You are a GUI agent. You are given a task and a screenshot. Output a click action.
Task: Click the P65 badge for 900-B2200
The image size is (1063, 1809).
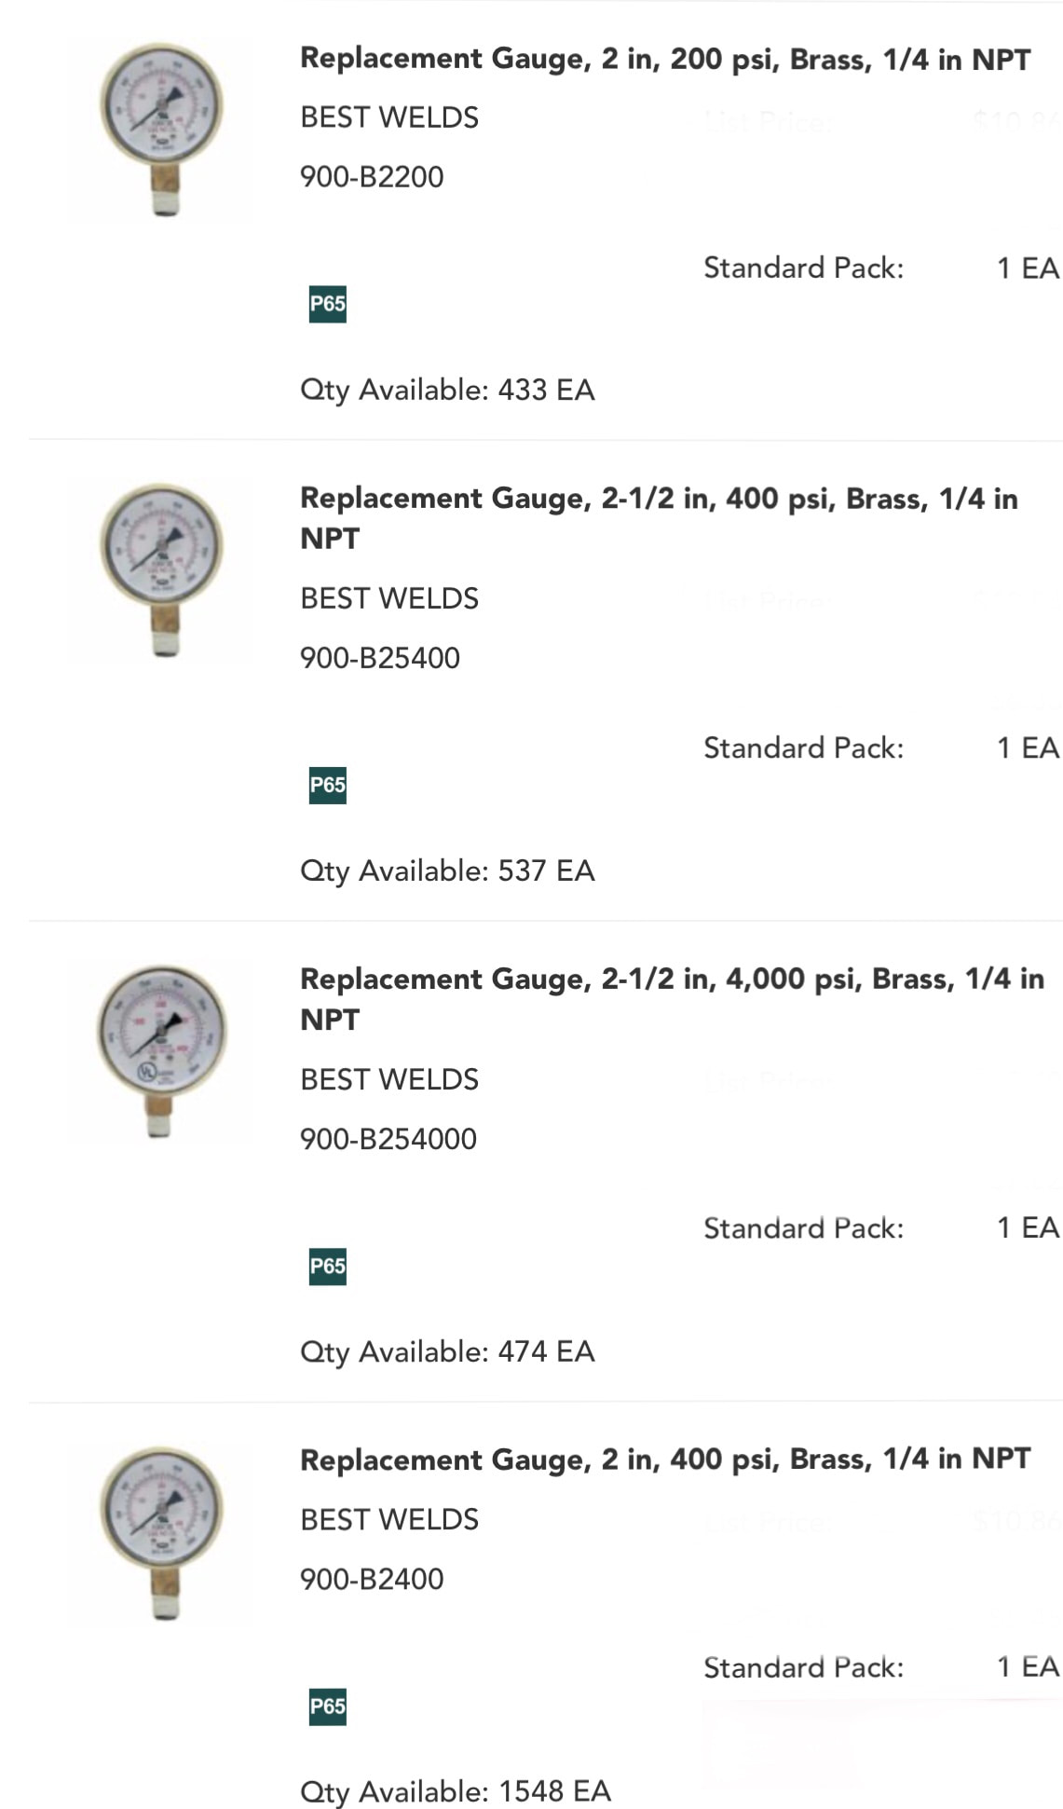click(327, 304)
